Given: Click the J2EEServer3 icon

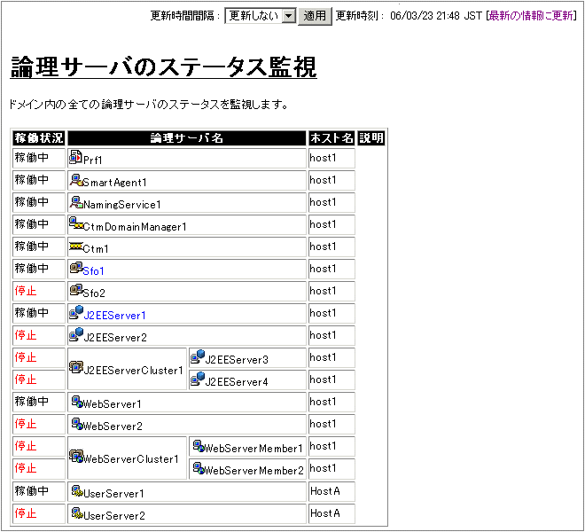Looking at the screenshot, I should click(198, 356).
